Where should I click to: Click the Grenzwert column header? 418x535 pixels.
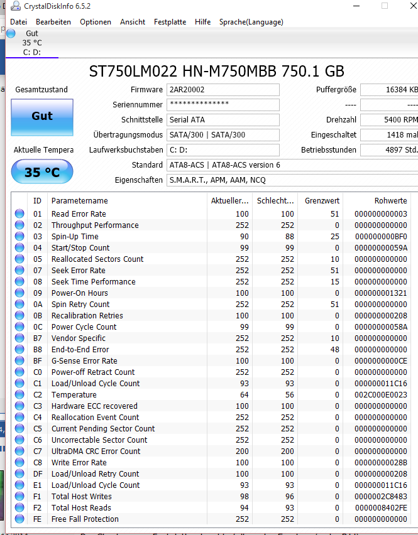[x=321, y=201]
